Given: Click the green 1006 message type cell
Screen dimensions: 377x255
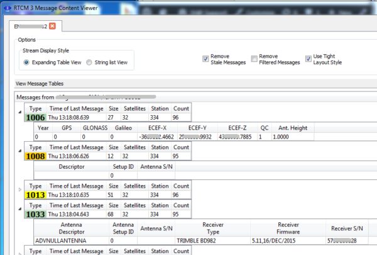Looking at the screenshot, I should (36, 117).
